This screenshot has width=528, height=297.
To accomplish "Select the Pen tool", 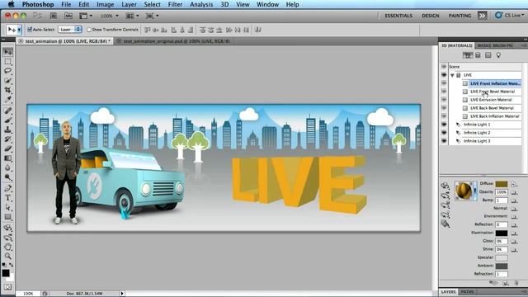I will [x=7, y=188].
